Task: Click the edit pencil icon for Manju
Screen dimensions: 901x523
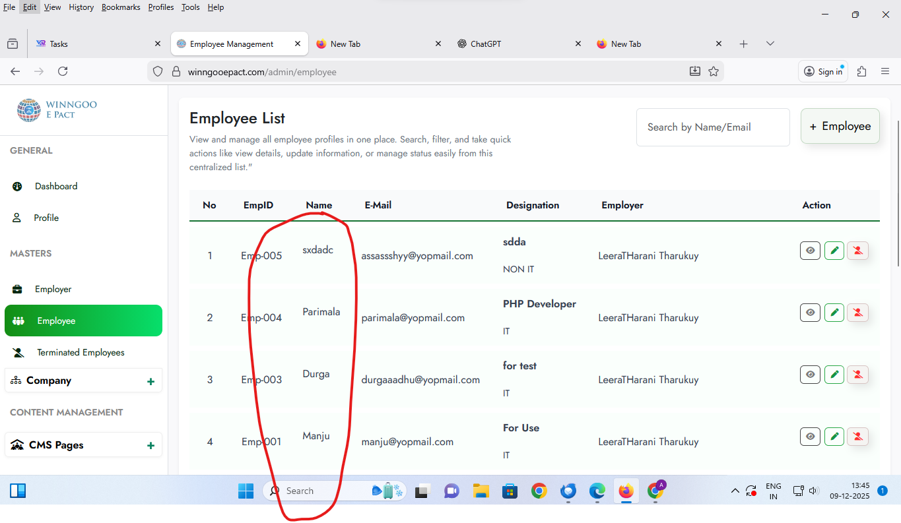Action: pyautogui.click(x=834, y=437)
